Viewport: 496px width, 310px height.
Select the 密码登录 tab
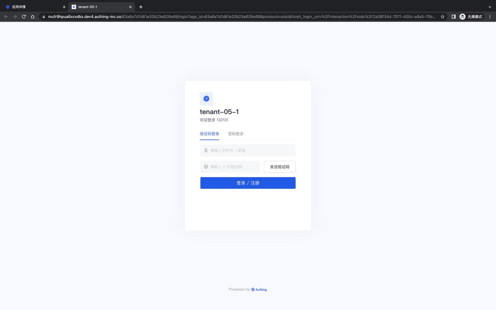236,134
